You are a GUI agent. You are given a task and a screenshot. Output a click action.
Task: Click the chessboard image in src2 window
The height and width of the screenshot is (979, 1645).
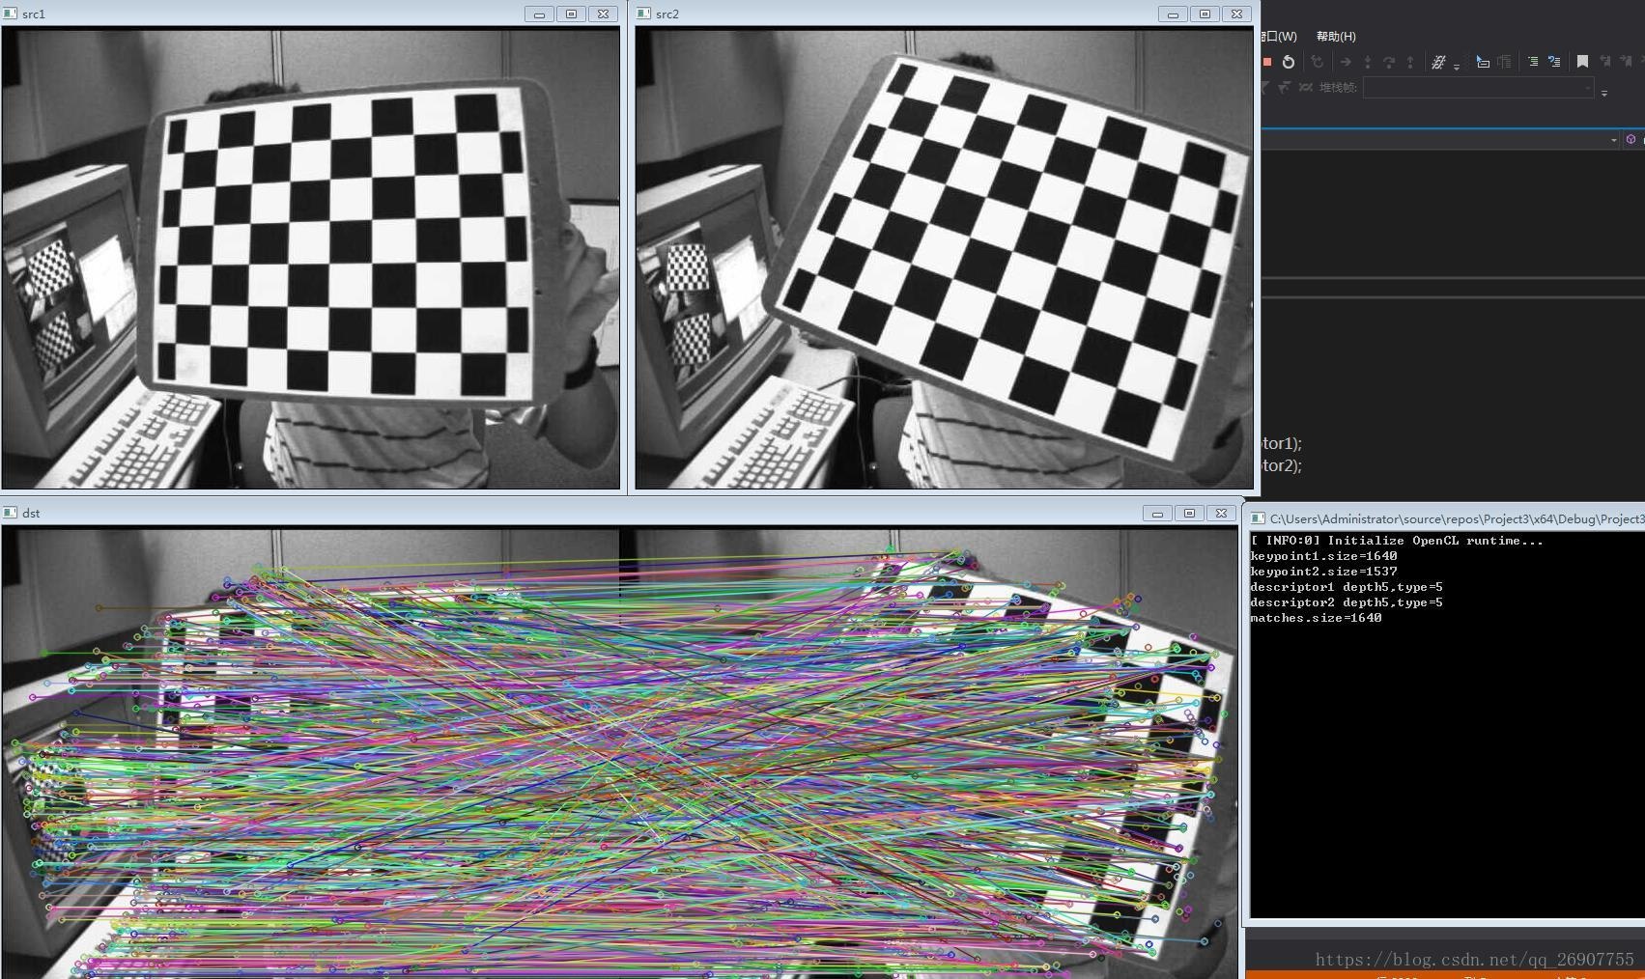944,258
